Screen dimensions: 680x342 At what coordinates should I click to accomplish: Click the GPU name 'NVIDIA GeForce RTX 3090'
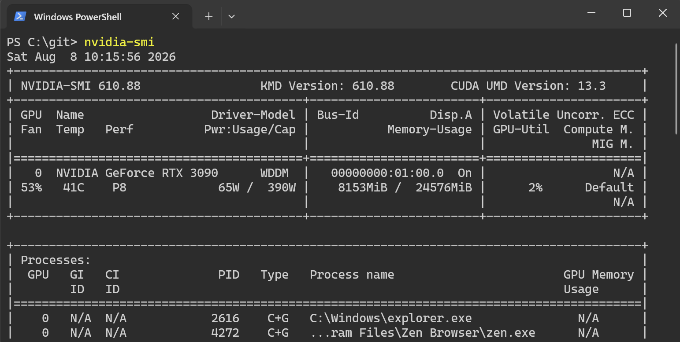click(x=137, y=173)
